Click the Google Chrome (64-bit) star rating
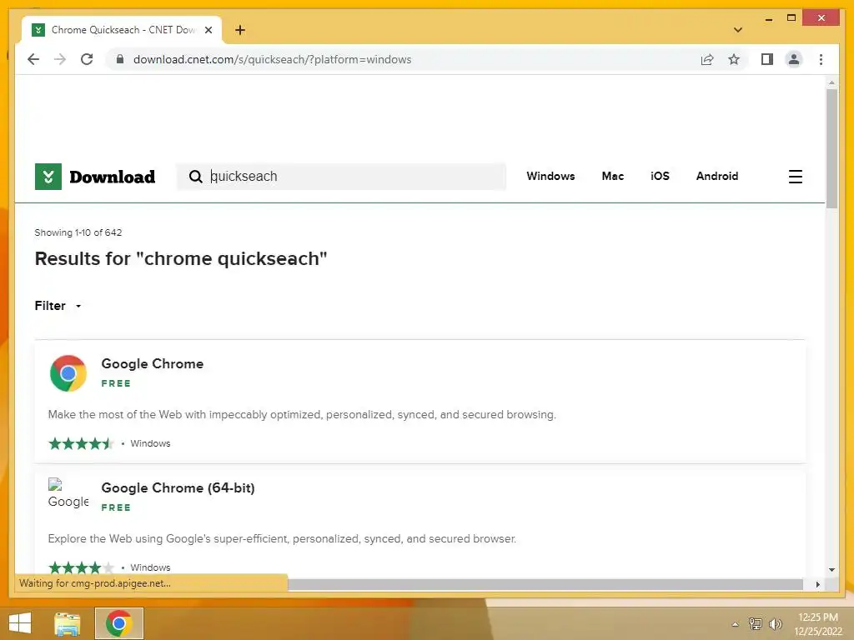The width and height of the screenshot is (854, 640). click(81, 567)
